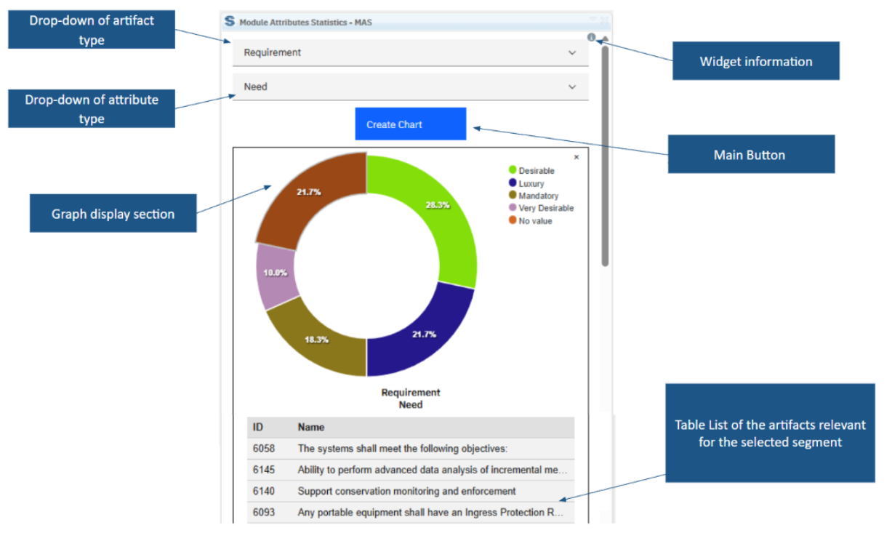This screenshot has width=892, height=533.
Task: Click the widget vertical scrollbar thumb
Action: click(605, 153)
